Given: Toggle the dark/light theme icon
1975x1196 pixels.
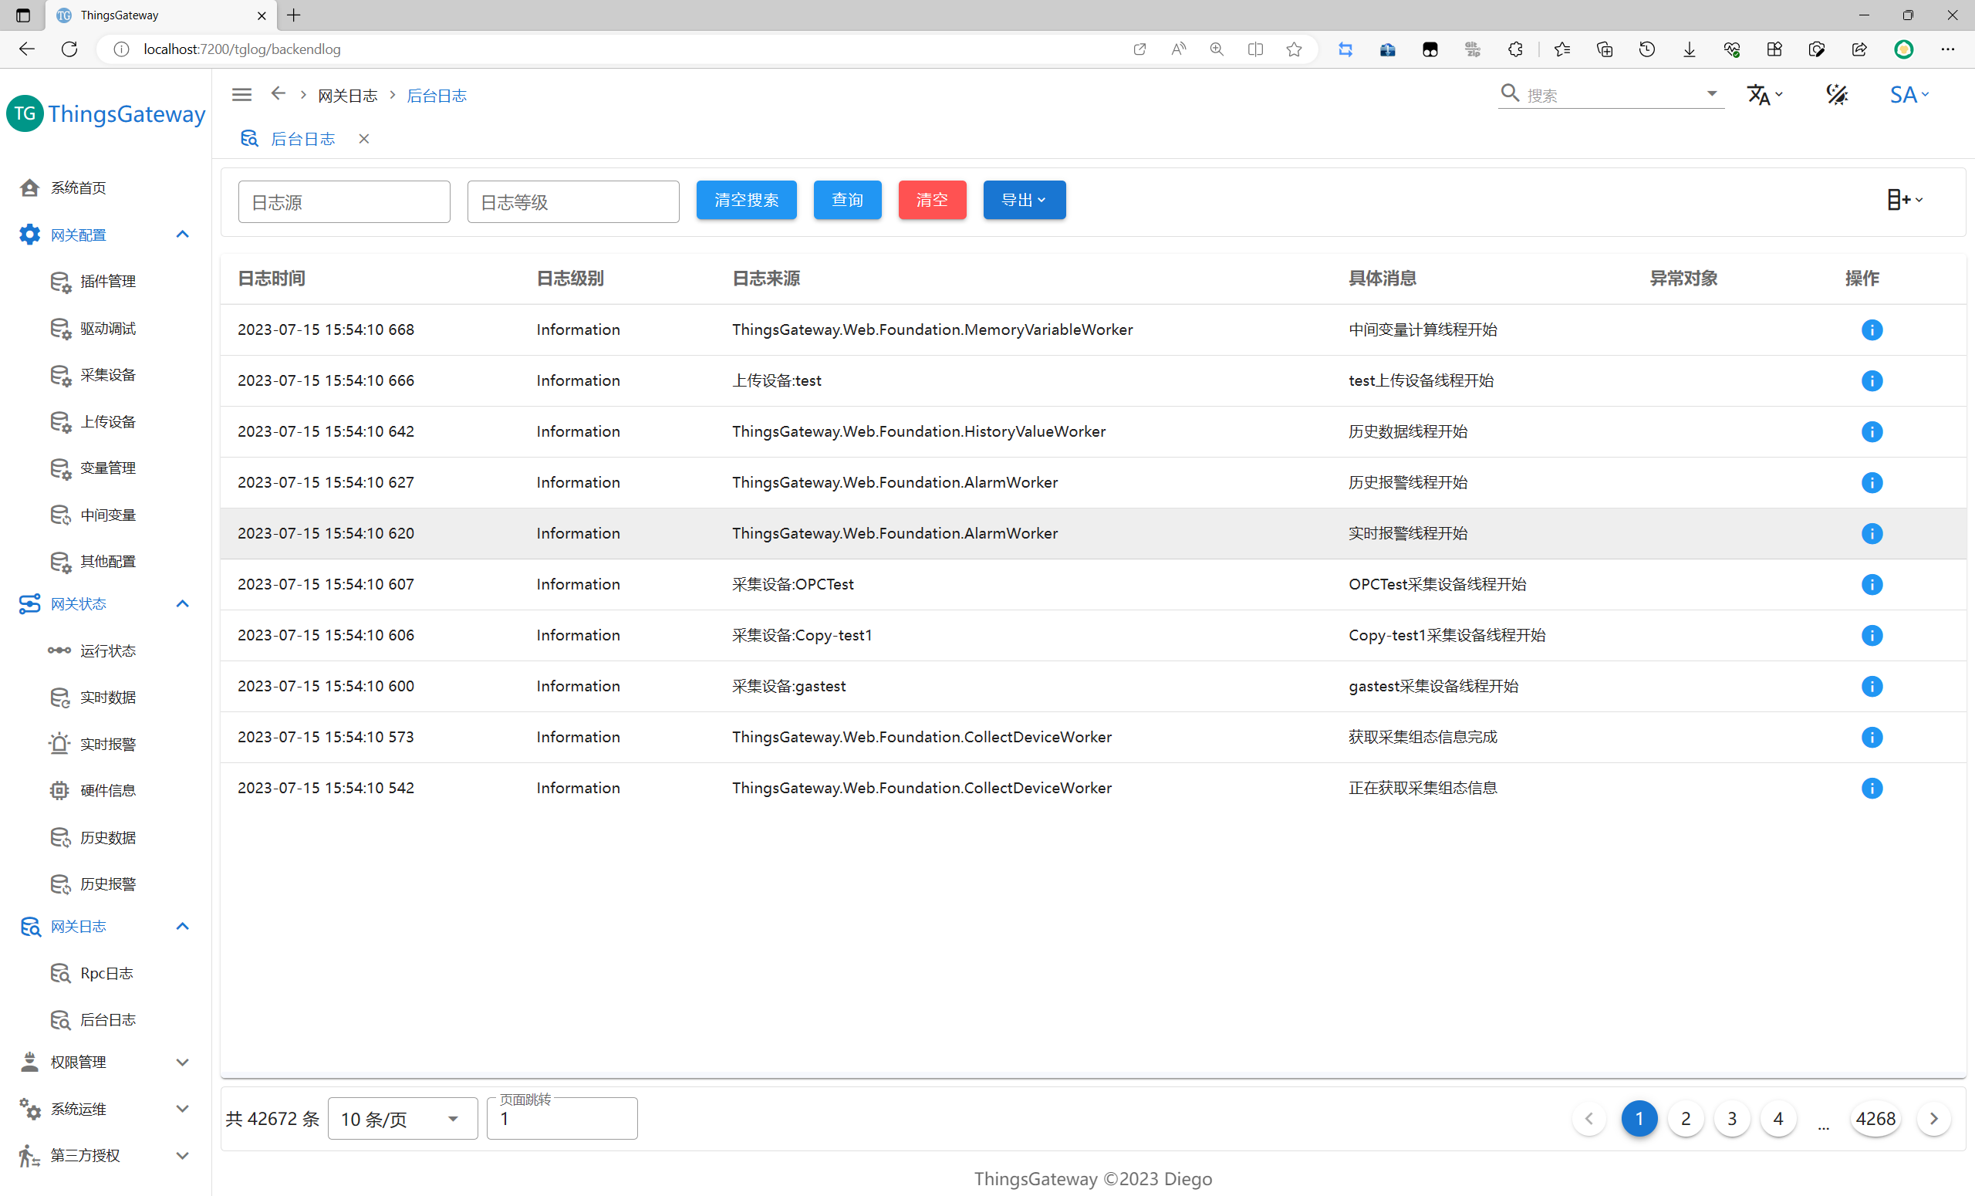Looking at the screenshot, I should (1835, 95).
